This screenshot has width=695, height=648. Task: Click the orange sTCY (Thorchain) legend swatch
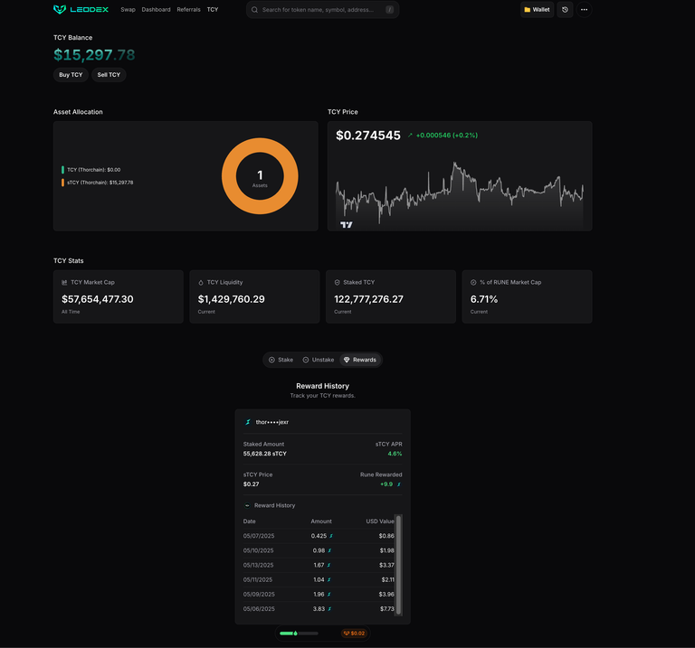tap(63, 183)
